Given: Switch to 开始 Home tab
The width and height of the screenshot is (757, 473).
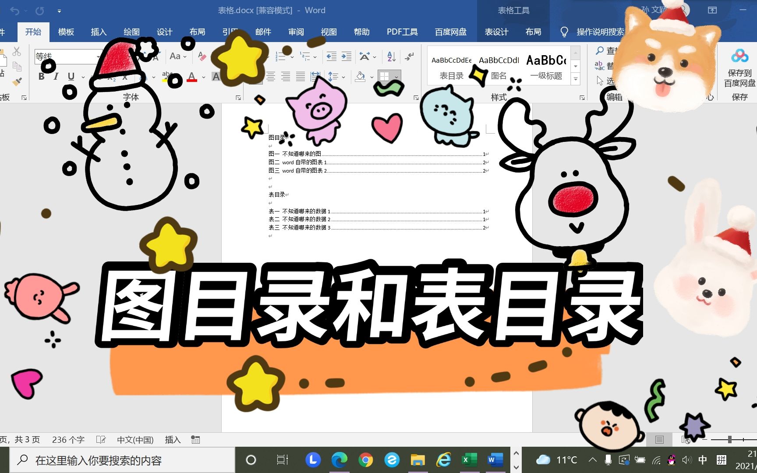Looking at the screenshot, I should [x=33, y=32].
